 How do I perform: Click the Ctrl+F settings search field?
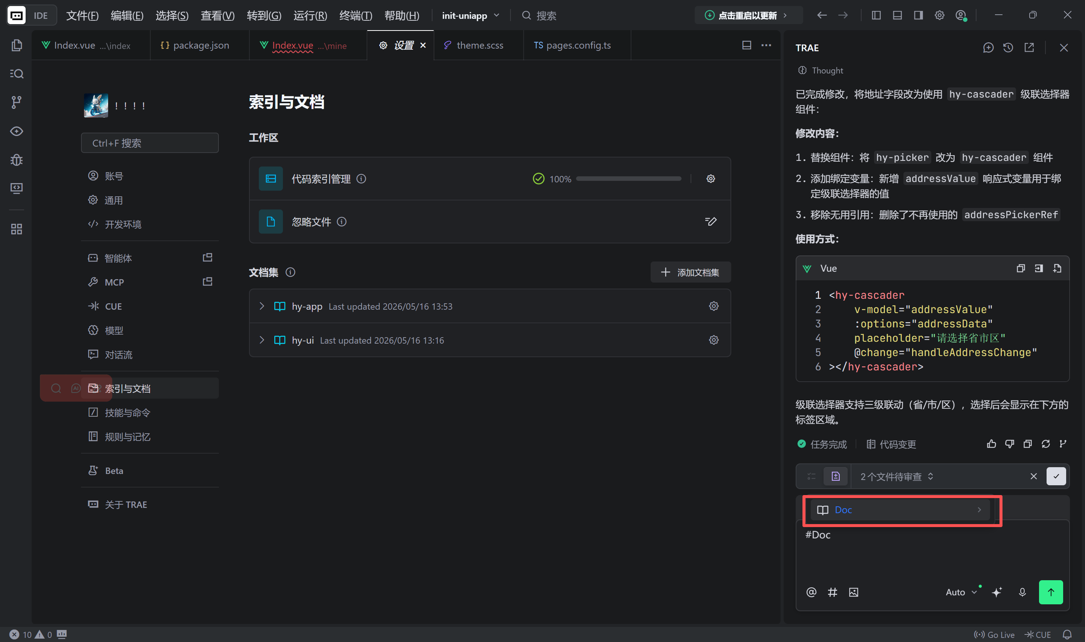point(150,143)
